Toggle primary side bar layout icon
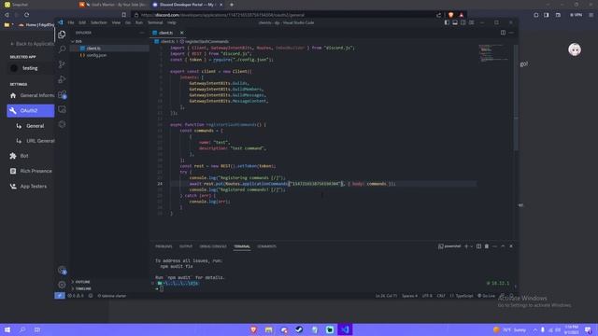The width and height of the screenshot is (598, 336). 447,22
